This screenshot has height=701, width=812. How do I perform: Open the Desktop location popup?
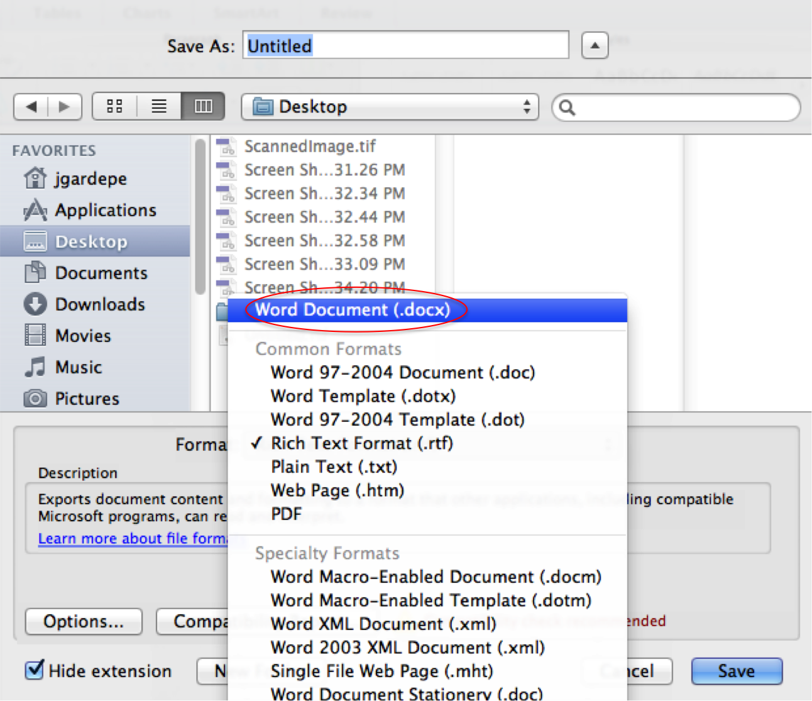pyautogui.click(x=390, y=107)
